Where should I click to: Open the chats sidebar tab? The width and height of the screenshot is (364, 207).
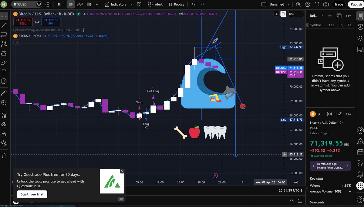click(x=360, y=49)
